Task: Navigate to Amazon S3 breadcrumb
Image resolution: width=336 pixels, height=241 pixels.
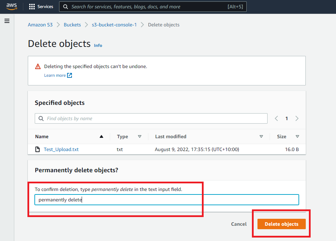Action: (x=40, y=25)
